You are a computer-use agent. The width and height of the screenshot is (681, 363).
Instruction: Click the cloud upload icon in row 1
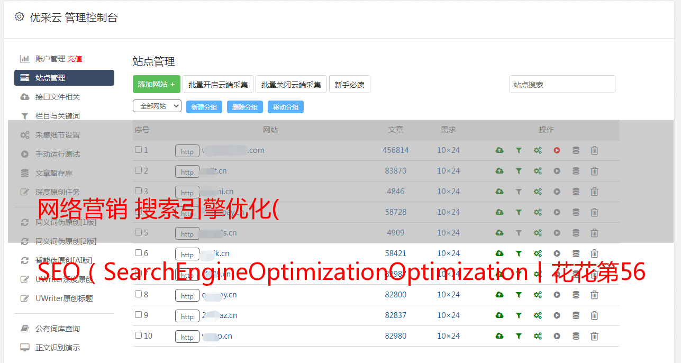coord(500,150)
